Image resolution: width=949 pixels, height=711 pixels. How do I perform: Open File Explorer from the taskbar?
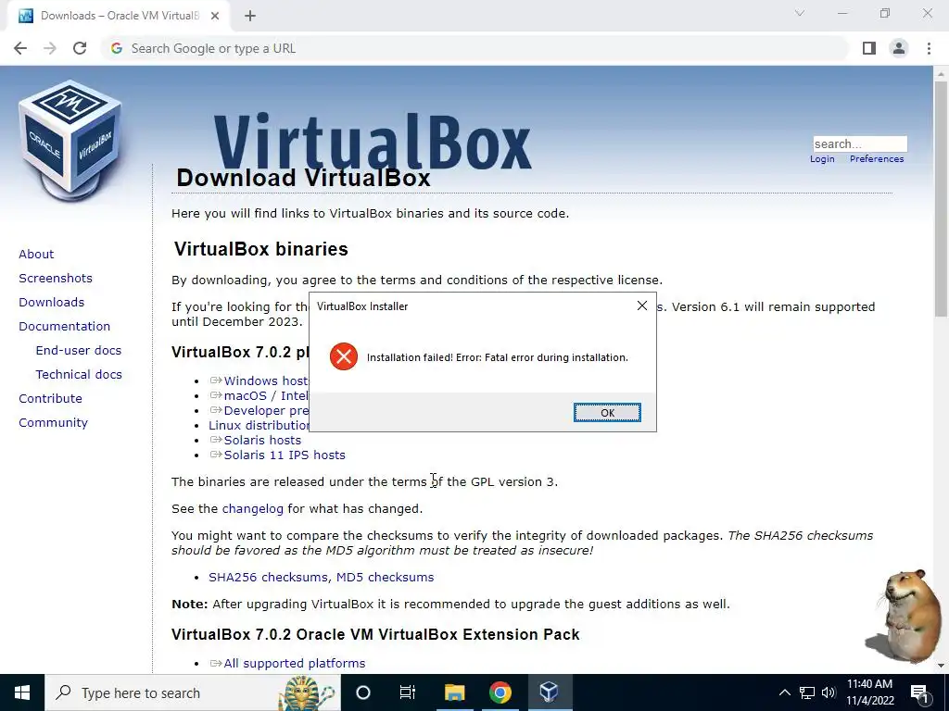[x=454, y=692]
